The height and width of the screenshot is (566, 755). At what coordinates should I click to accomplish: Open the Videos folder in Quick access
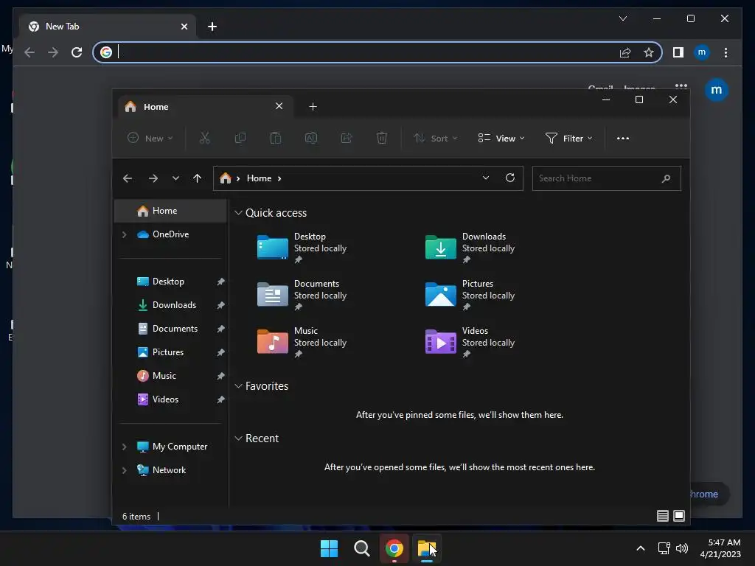click(470, 342)
